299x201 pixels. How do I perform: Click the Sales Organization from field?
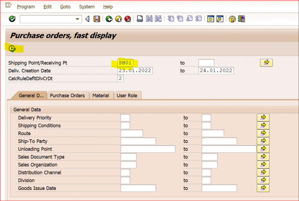[128, 165]
